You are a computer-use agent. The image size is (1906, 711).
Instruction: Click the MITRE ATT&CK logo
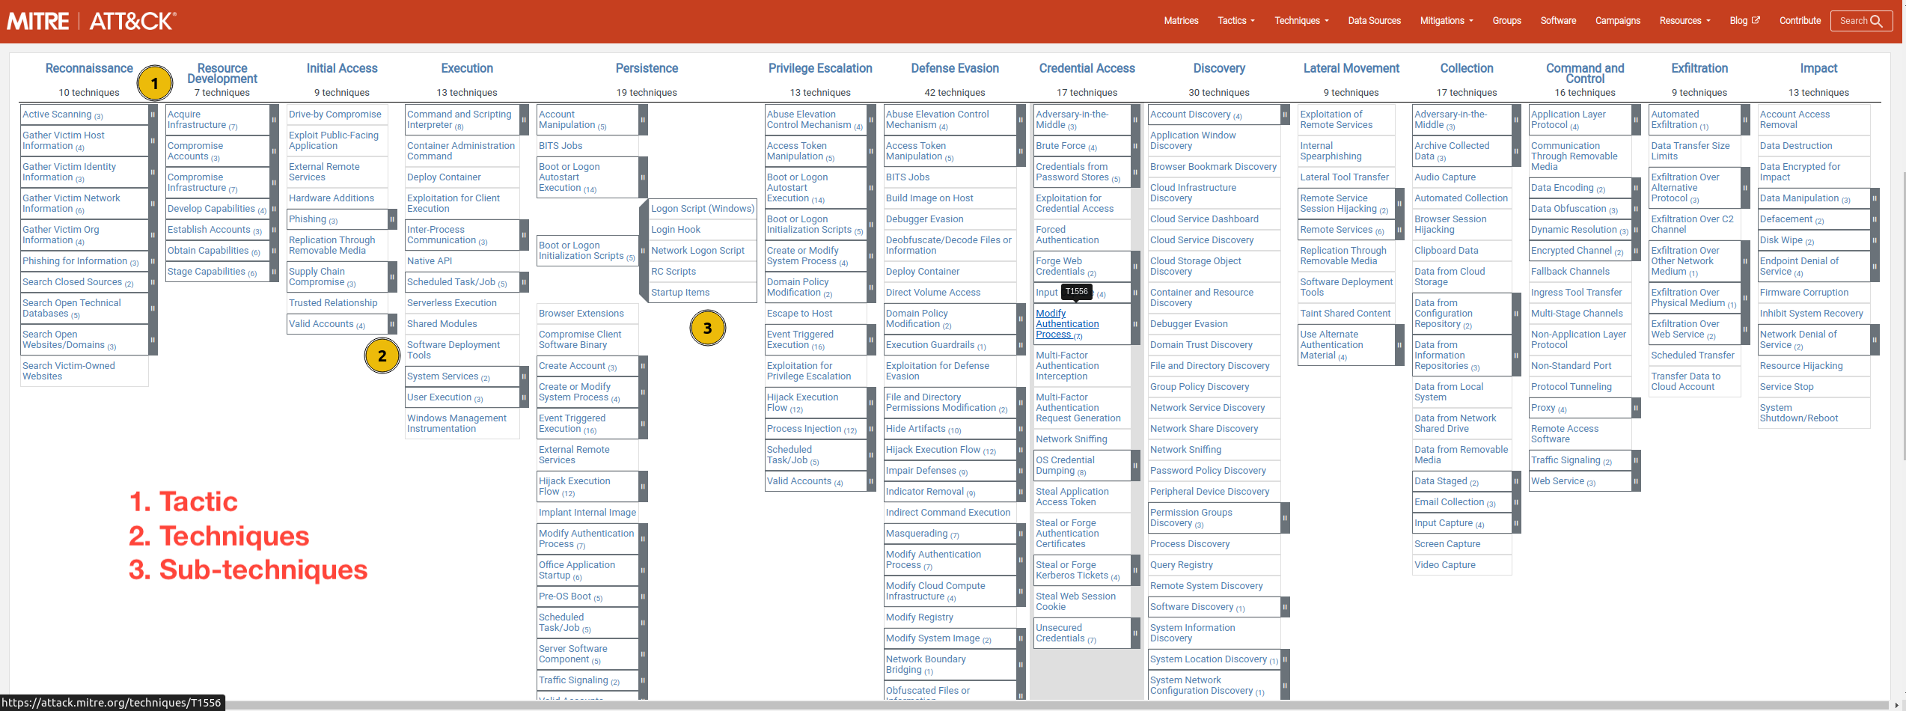pos(91,20)
